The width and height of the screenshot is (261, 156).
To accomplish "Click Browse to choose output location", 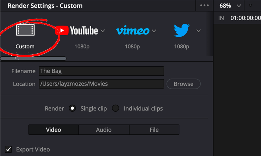I will [x=183, y=84].
